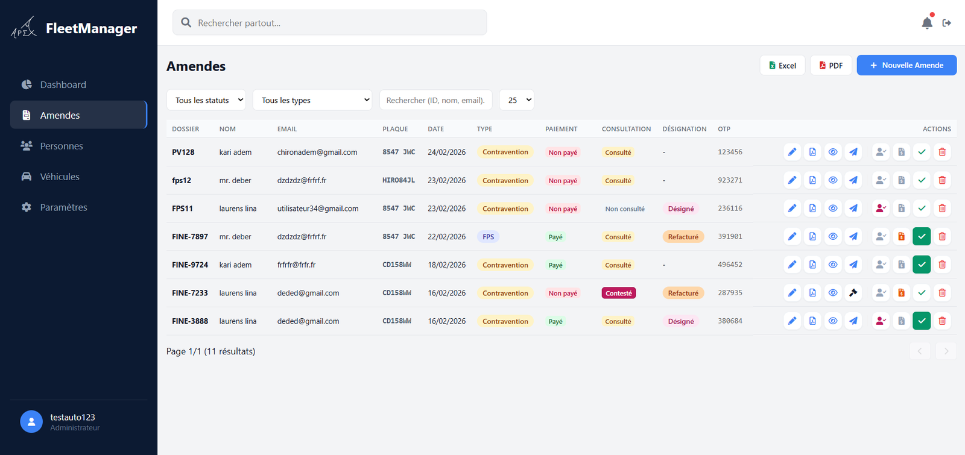The height and width of the screenshot is (455, 965).
Task: Toggle paid checkmark for FINE-7233
Action: [922, 293]
